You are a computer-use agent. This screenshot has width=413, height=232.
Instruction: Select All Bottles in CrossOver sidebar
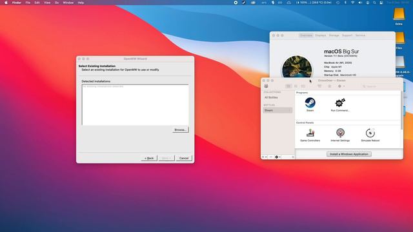coord(271,97)
